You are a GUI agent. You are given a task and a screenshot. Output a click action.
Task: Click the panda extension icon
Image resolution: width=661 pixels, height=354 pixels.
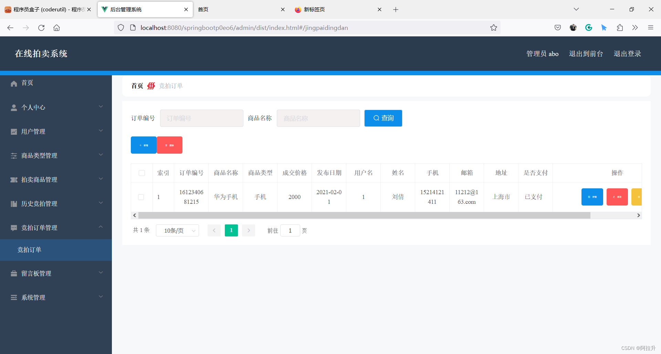click(x=573, y=28)
